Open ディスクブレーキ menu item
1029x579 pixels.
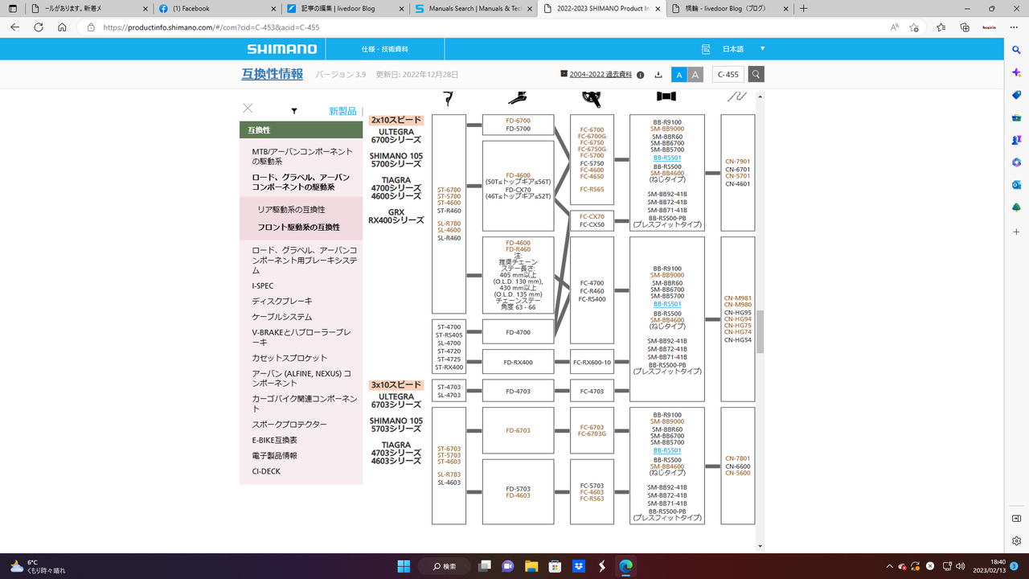click(281, 302)
